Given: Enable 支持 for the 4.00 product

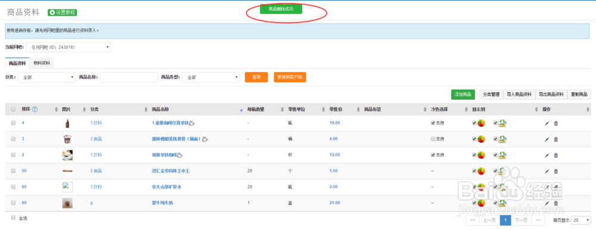Looking at the screenshot, I should click(x=433, y=139).
